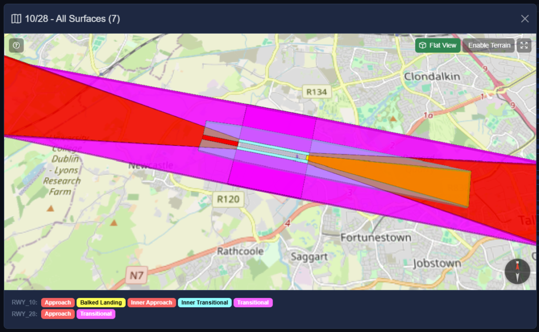Toggle RWY_10 Transitional tag

[253, 303]
